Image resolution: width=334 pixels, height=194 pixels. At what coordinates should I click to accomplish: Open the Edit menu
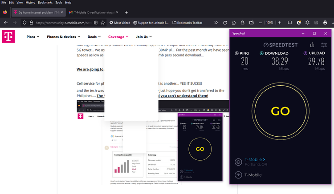(x=11, y=3)
